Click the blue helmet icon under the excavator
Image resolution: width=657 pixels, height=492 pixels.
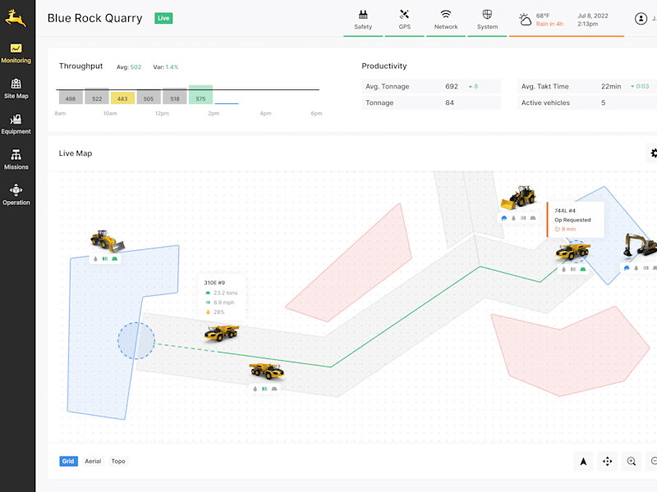point(627,268)
